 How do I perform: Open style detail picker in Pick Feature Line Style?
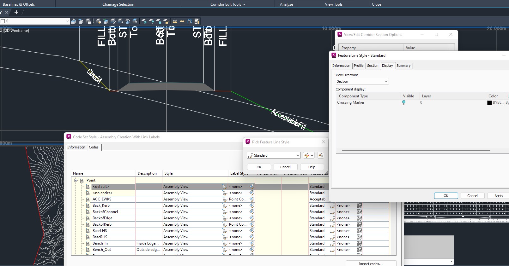click(320, 155)
